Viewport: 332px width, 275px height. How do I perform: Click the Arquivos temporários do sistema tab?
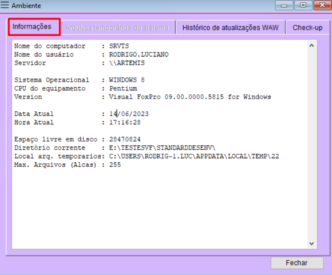117,28
